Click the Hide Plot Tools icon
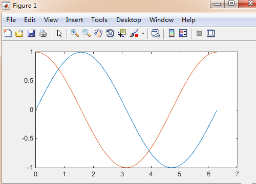Screen dimensions: 256x184 click(199, 33)
